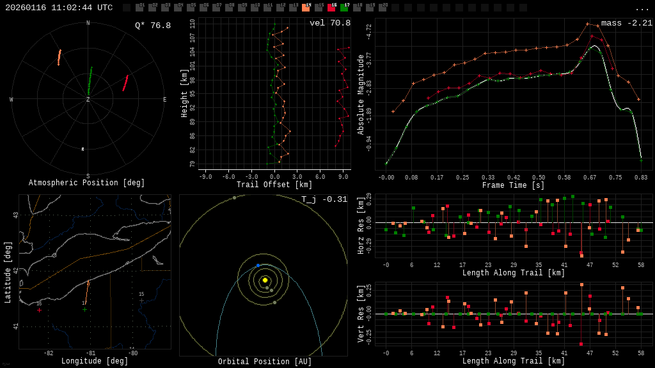The height and width of the screenshot is (368, 655).
Task: Click the red station 16 swatch
Action: pyautogui.click(x=331, y=8)
